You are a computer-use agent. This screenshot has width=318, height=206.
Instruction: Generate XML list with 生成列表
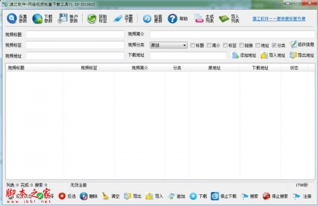point(204,19)
